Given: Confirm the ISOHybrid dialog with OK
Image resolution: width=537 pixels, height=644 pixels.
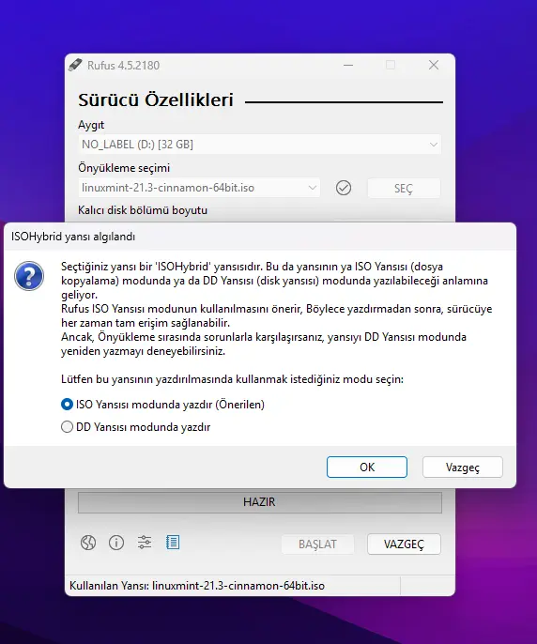Looking at the screenshot, I should click(367, 467).
